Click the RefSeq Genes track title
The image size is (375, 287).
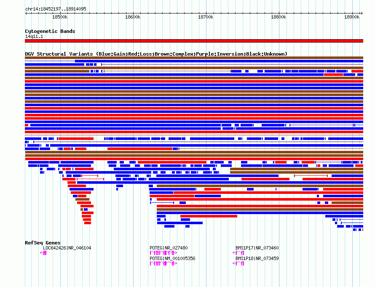point(43,243)
